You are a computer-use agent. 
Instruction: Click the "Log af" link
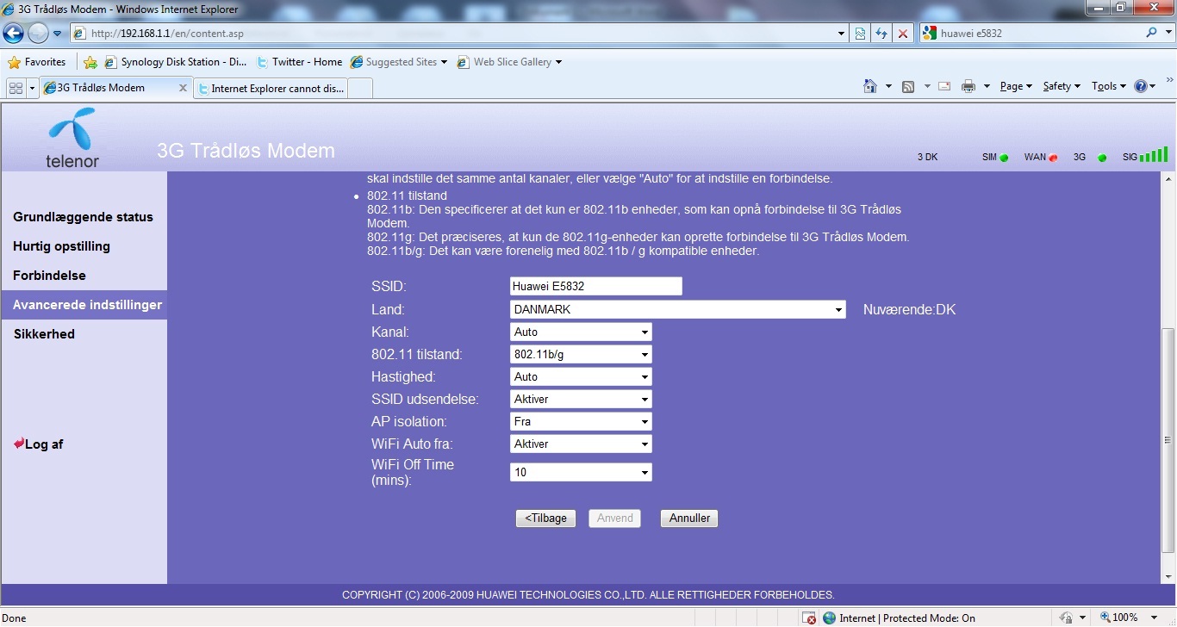(x=38, y=444)
